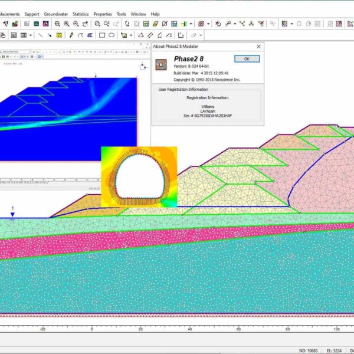354x354 pixels.
Task: Open the Window menu
Action: click(139, 14)
